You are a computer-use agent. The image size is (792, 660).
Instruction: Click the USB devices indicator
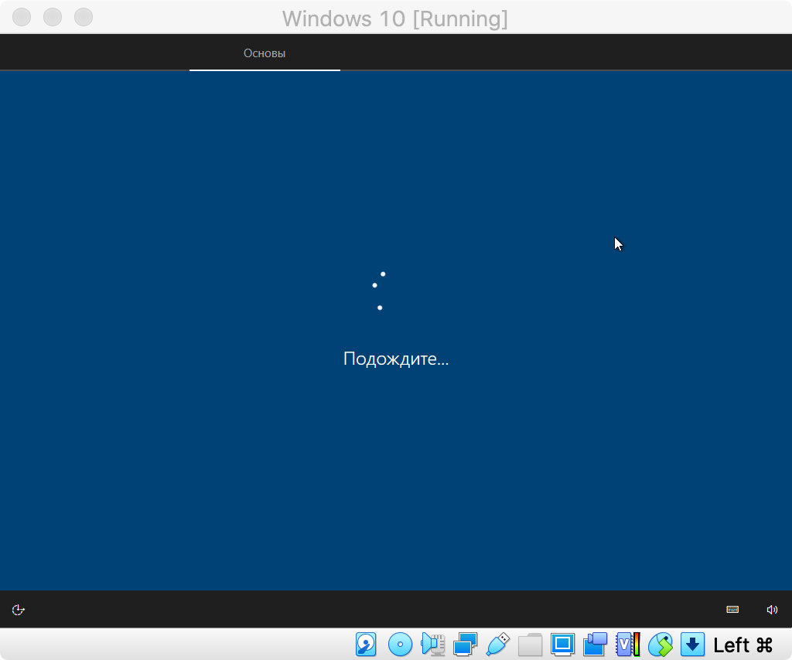point(497,645)
